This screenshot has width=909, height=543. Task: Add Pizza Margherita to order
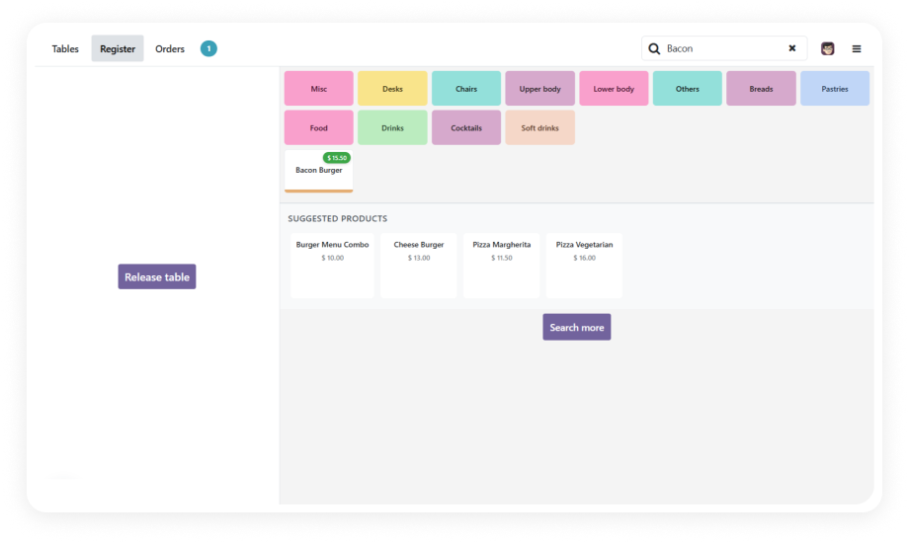click(x=502, y=266)
